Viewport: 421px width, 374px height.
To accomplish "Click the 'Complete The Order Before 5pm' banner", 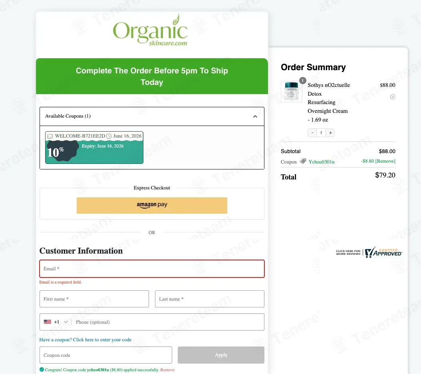I will pyautogui.click(x=152, y=76).
